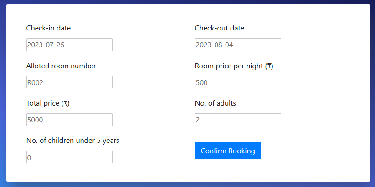
Task: Click the 'Check-in date' label text
Action: [x=48, y=28]
